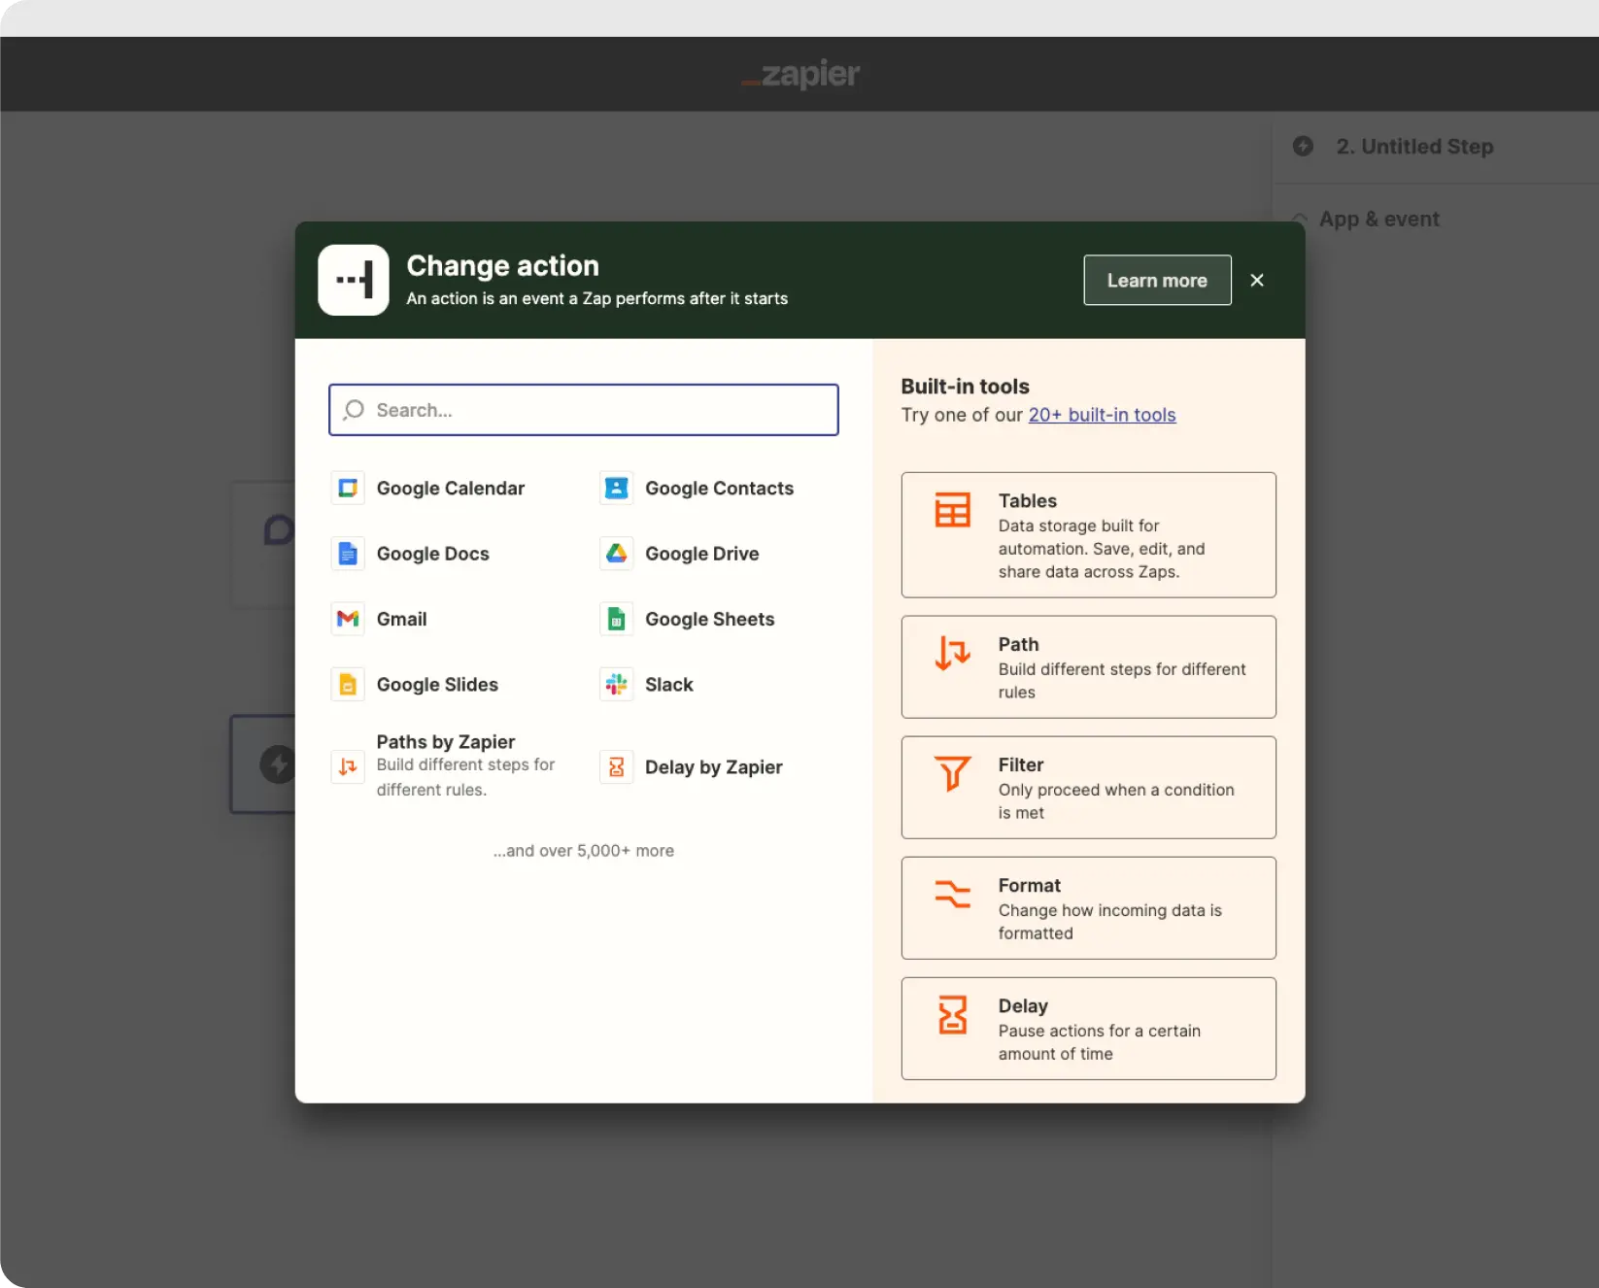Open the 20+ built-in tools link
1599x1288 pixels.
1102,415
